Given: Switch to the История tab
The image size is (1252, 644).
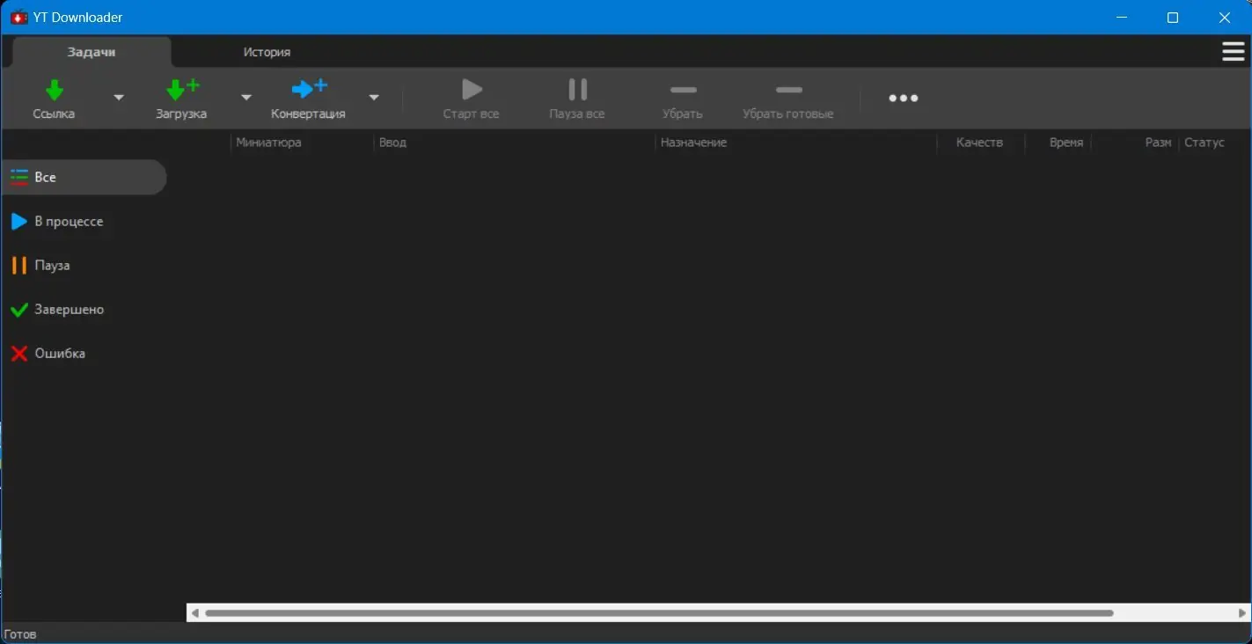Looking at the screenshot, I should click(267, 51).
